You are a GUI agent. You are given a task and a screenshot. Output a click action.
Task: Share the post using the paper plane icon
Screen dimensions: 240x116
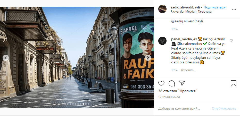(x=182, y=83)
